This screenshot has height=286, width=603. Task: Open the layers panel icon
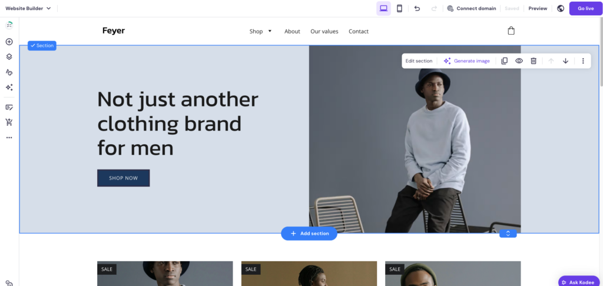[9, 57]
